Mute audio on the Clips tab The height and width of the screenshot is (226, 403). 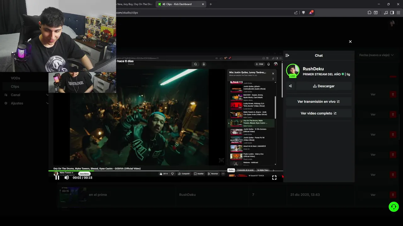(164, 4)
